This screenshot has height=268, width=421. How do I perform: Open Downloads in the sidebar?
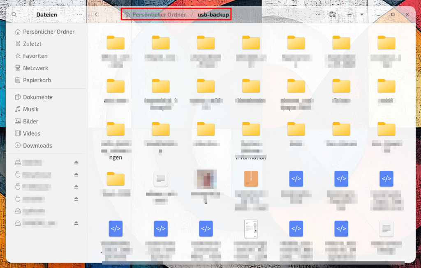point(37,146)
